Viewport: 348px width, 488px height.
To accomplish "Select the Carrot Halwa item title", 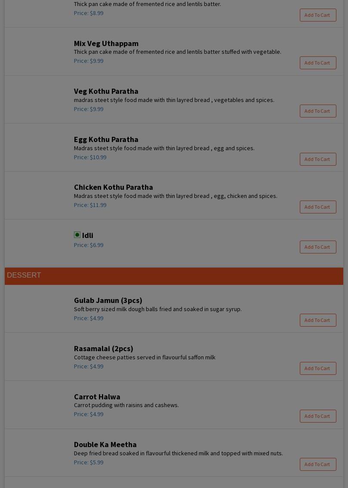I will pyautogui.click(x=97, y=397).
